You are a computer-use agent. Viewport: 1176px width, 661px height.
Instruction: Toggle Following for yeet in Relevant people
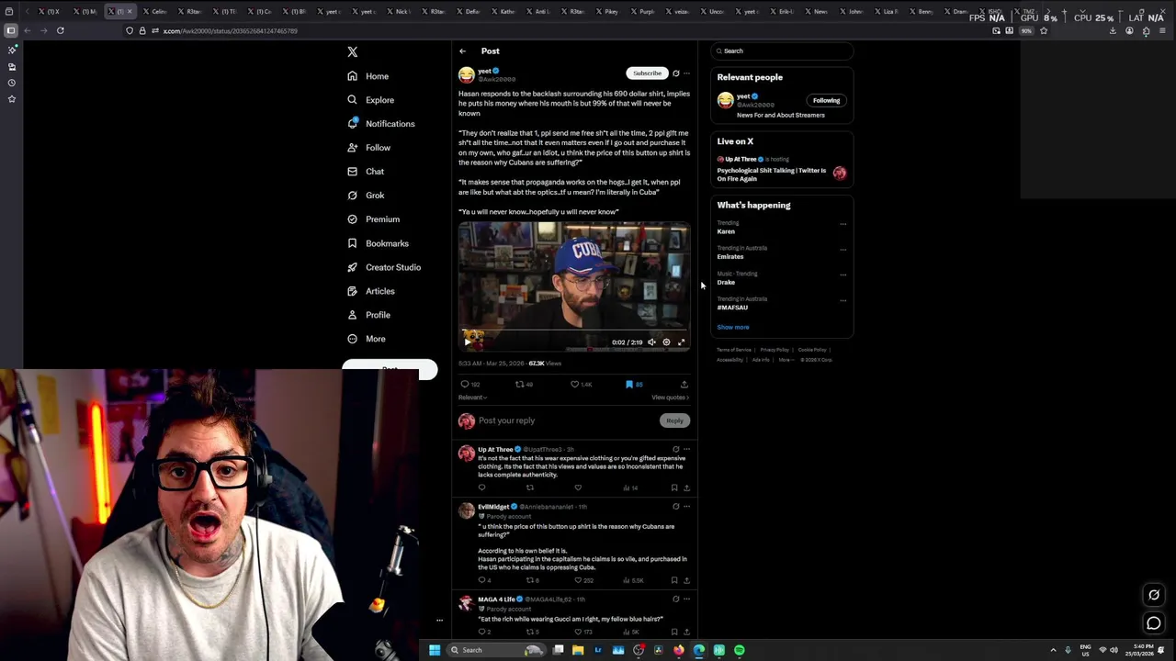(826, 101)
